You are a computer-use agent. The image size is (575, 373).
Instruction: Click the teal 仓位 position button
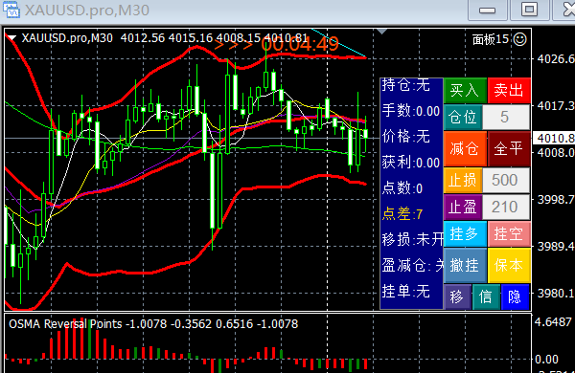point(463,117)
